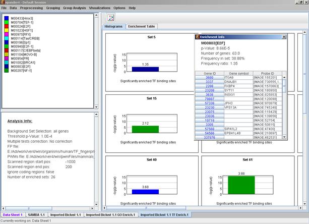This screenshot has width=309, height=224.
Task: Click the magenta swatch for M00975[RFX]
Action: point(7,34)
